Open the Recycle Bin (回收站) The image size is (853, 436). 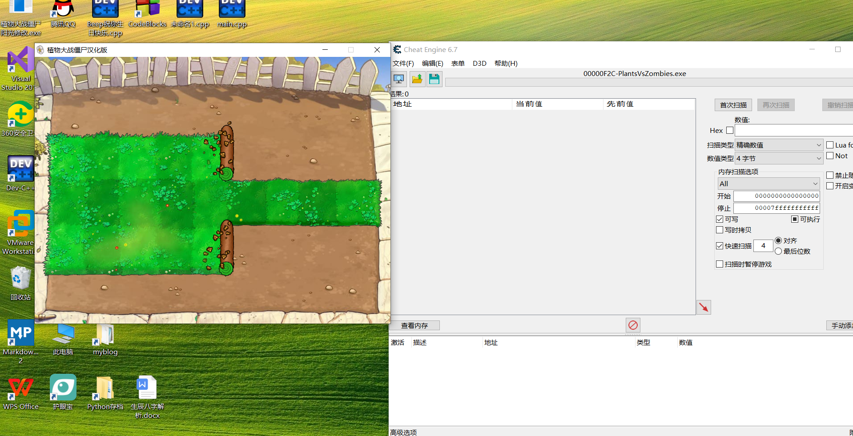pyautogui.click(x=21, y=283)
